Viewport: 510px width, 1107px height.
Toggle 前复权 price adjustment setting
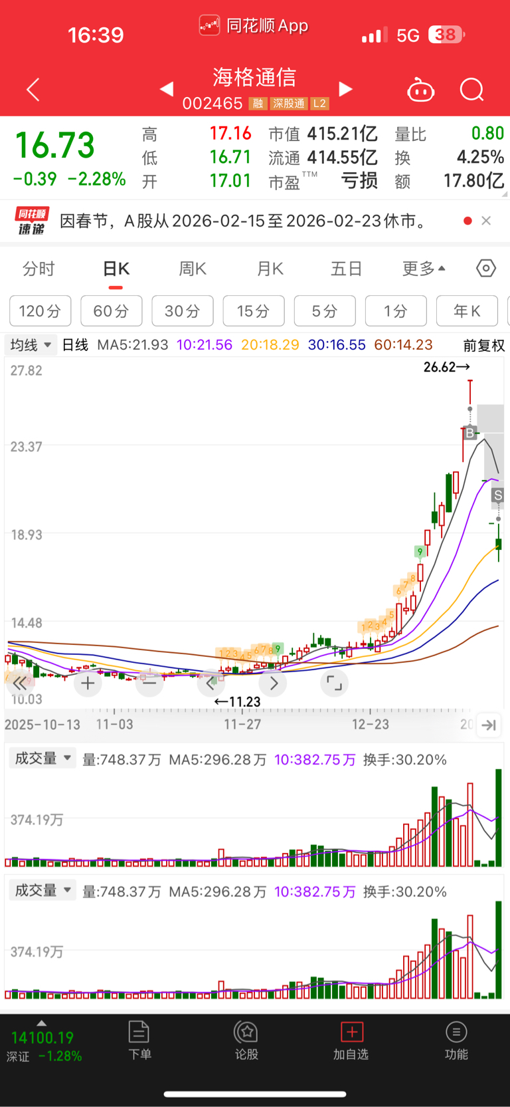(484, 346)
